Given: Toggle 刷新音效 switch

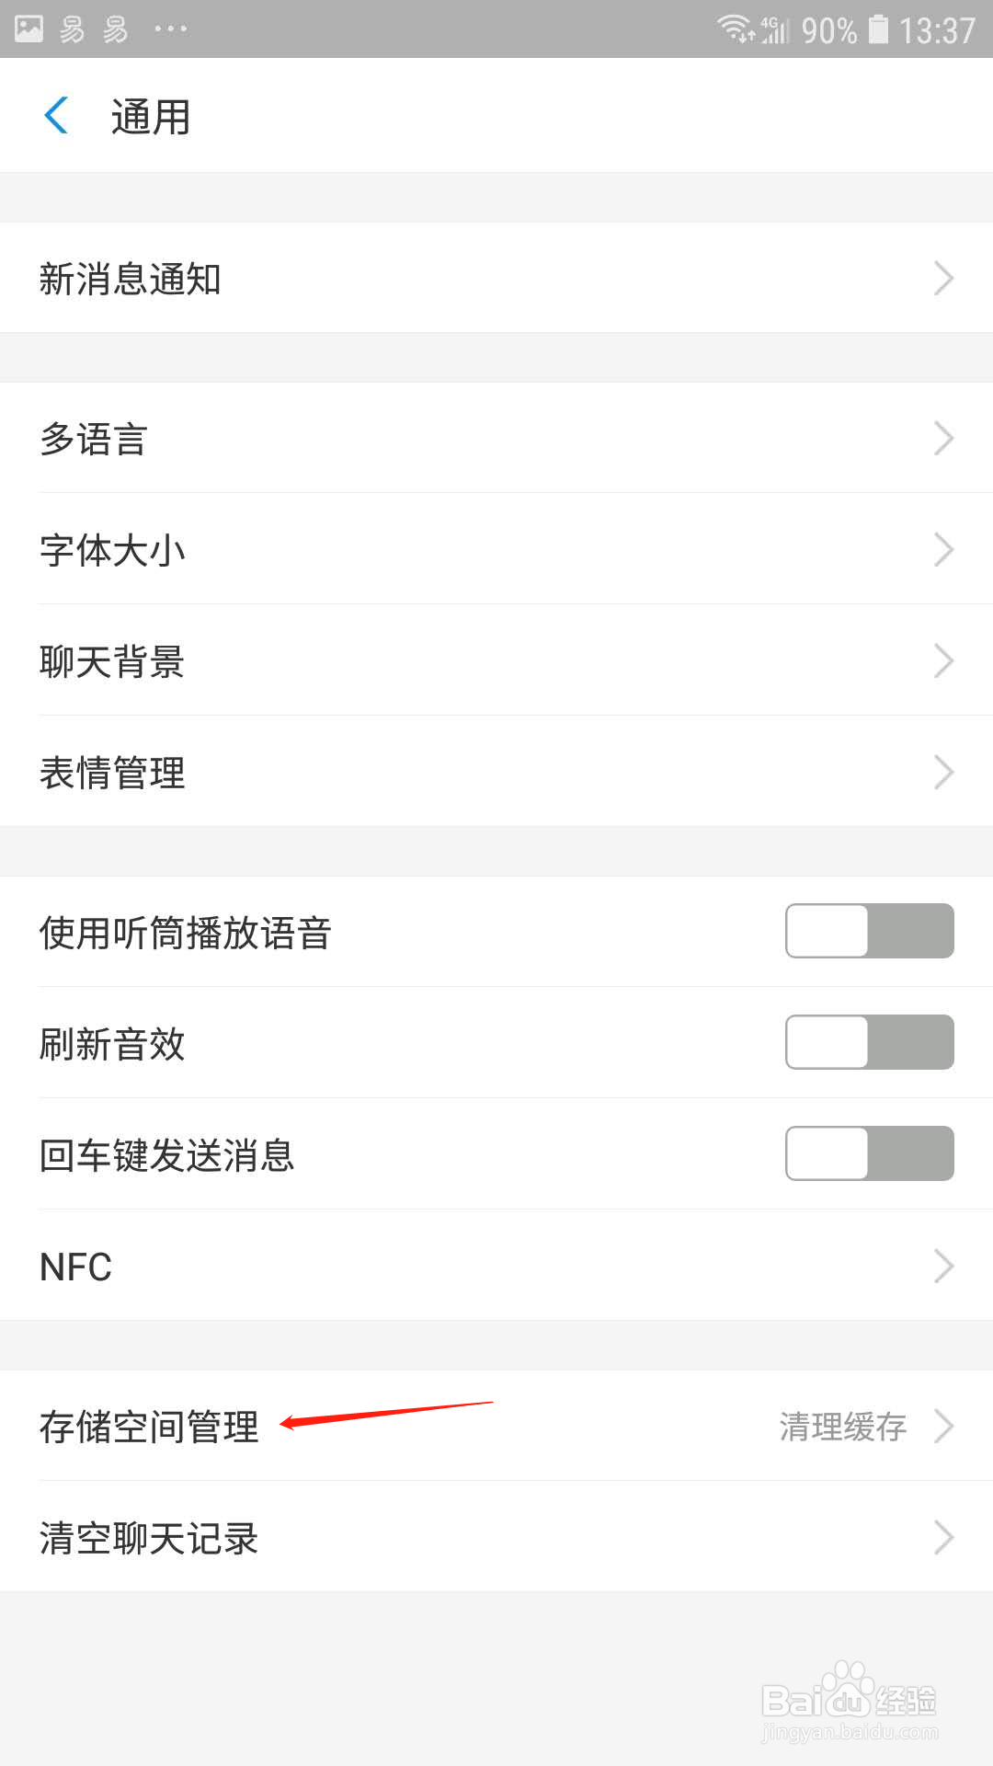Looking at the screenshot, I should [869, 1042].
